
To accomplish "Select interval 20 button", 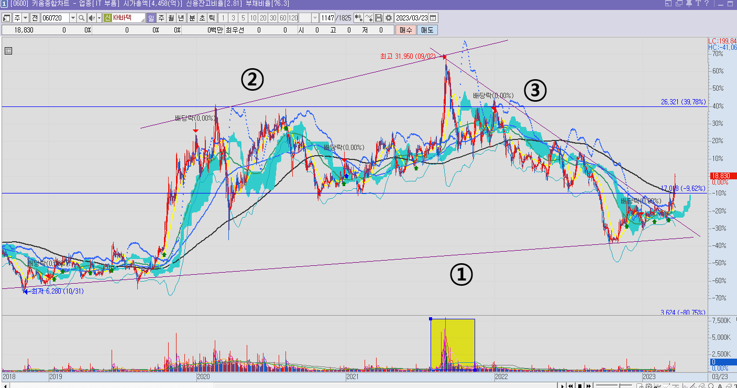I will pos(263,18).
